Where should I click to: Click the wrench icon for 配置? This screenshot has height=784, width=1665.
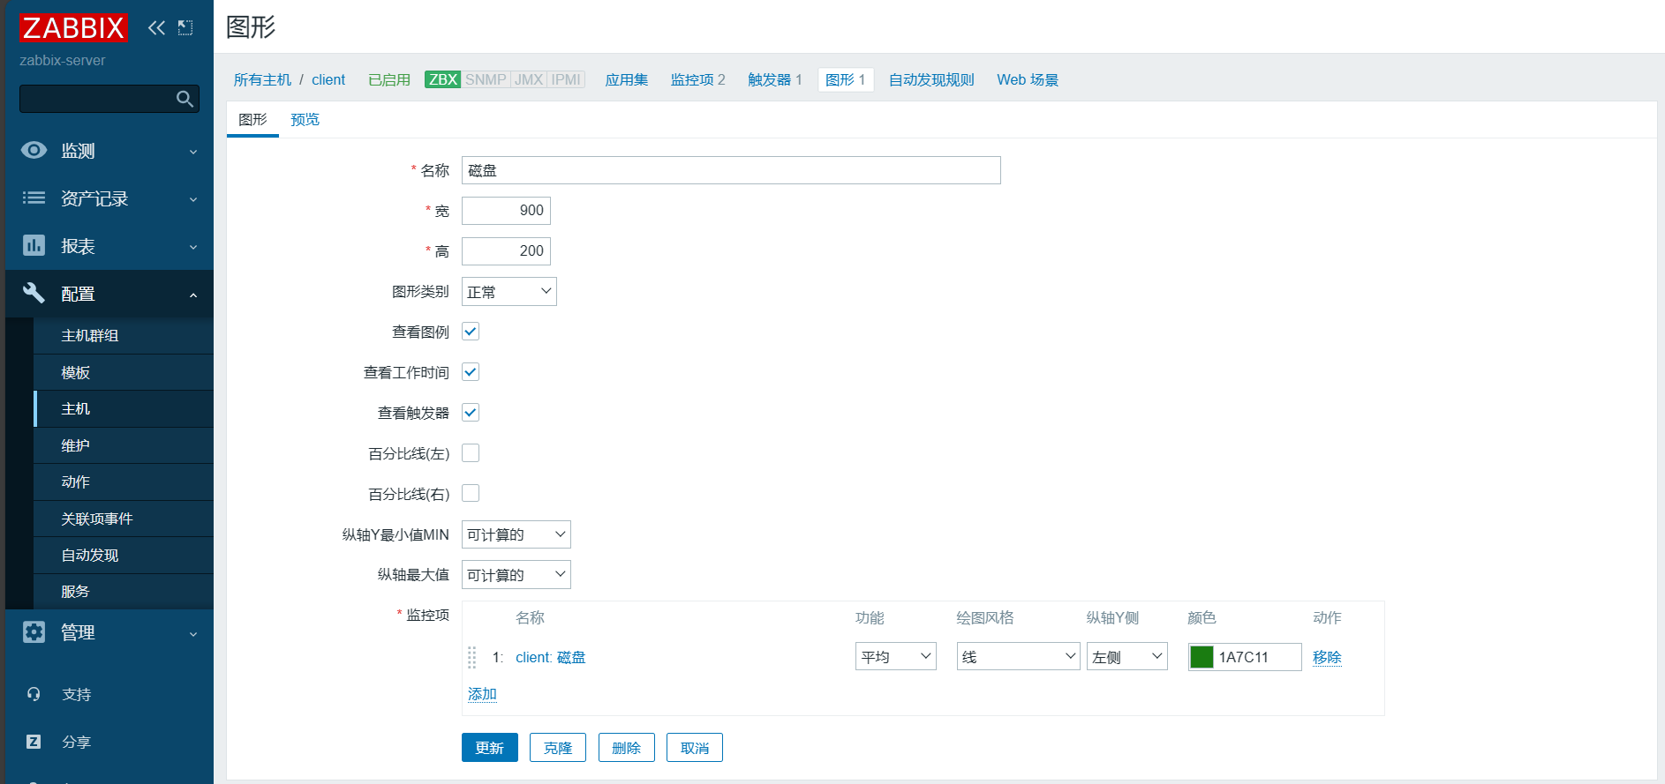point(34,293)
